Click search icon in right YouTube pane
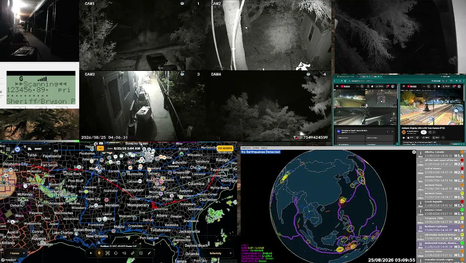The image size is (466, 263). pos(429,86)
